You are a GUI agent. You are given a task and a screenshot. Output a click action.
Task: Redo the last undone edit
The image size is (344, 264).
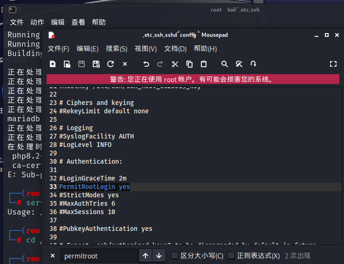pos(160,64)
